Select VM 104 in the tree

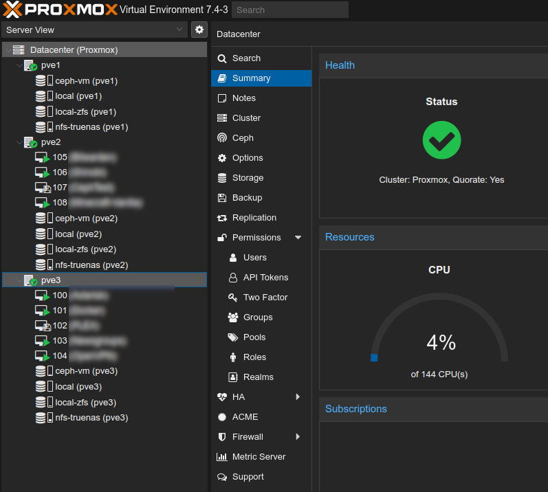(x=105, y=356)
